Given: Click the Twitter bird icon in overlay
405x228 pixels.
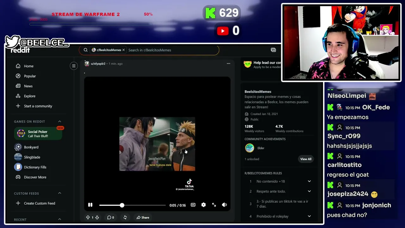Looking at the screenshot, I should tap(12, 41).
